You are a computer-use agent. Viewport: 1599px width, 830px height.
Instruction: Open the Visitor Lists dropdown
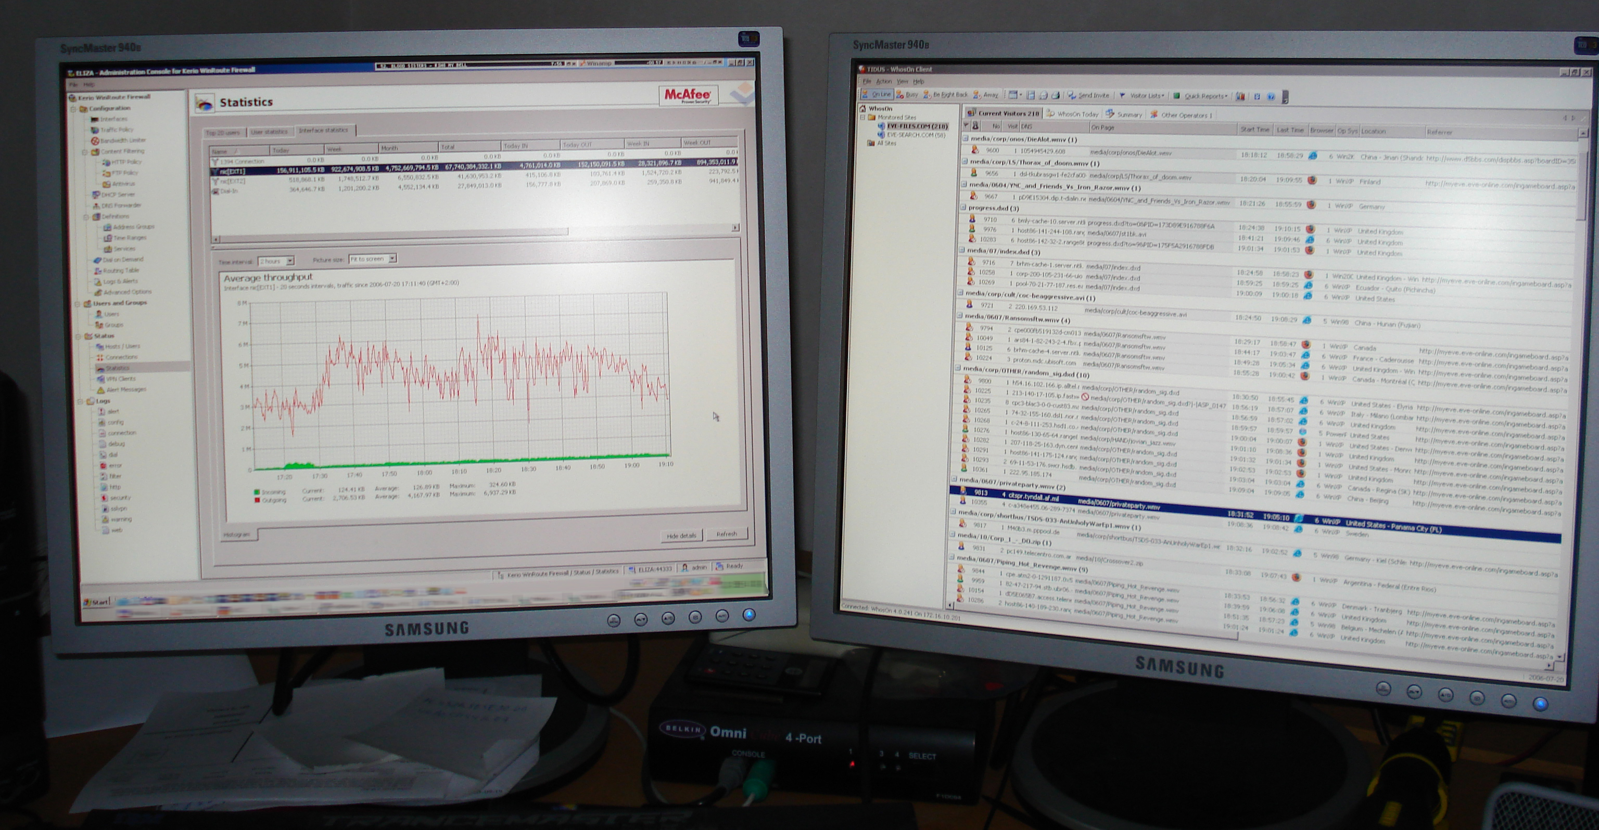tap(1145, 96)
